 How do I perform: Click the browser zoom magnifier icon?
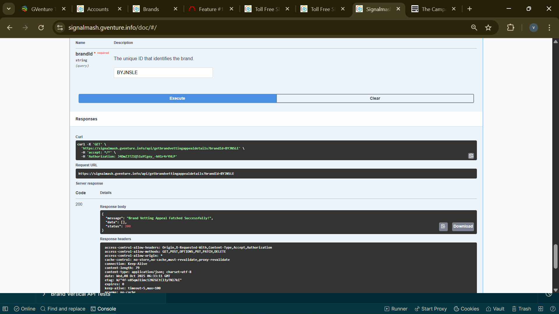474,28
